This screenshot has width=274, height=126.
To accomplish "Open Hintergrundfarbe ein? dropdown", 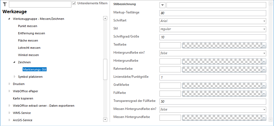I will coord(264,53).
